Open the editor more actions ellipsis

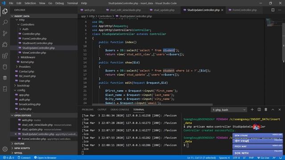pos(280,10)
